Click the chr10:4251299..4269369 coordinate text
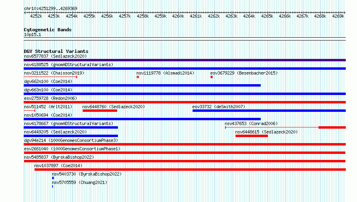Screen dimensions: 357x202 pyautogui.click(x=51, y=8)
